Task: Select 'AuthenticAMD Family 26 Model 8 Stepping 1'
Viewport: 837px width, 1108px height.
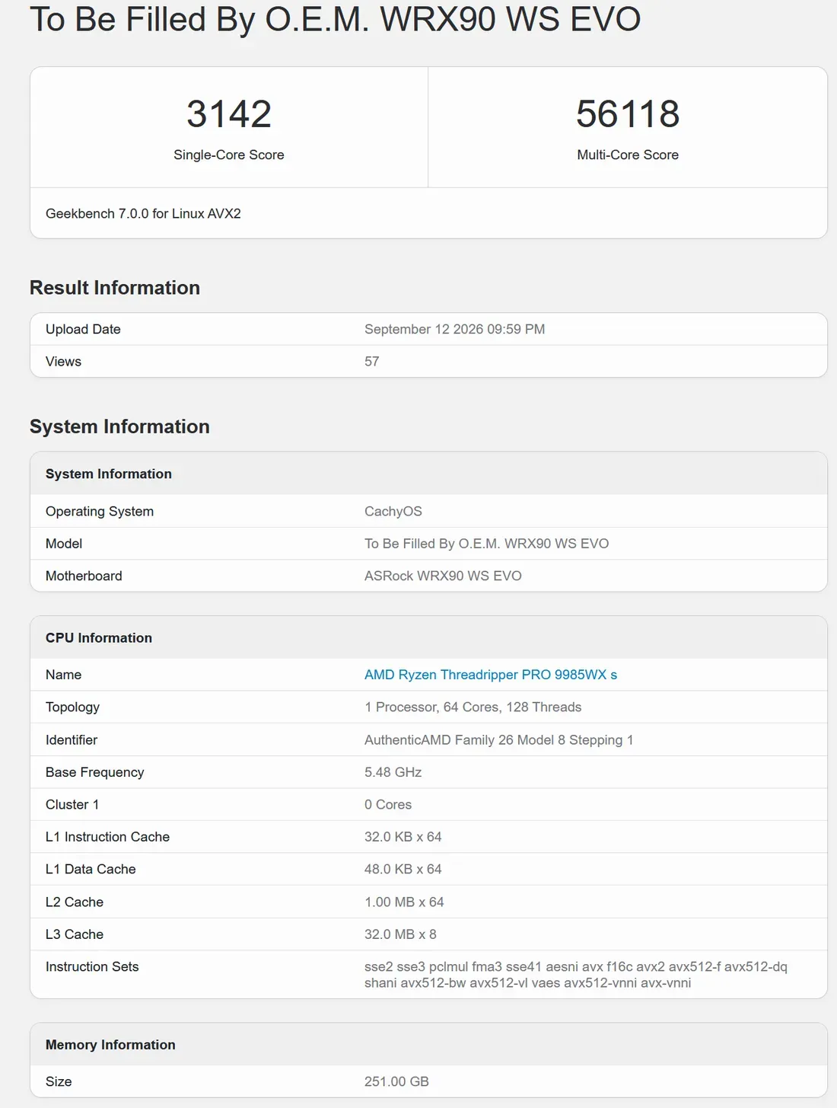Action: pyautogui.click(x=498, y=740)
